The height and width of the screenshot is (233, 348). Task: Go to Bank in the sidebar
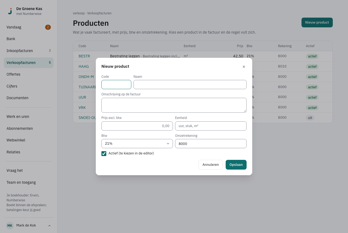(29, 39)
